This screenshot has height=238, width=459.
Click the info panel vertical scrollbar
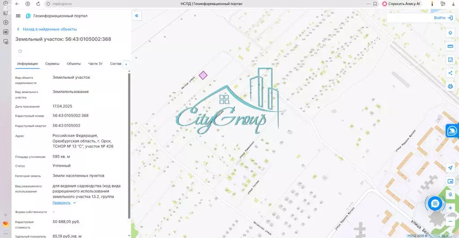[x=129, y=146]
